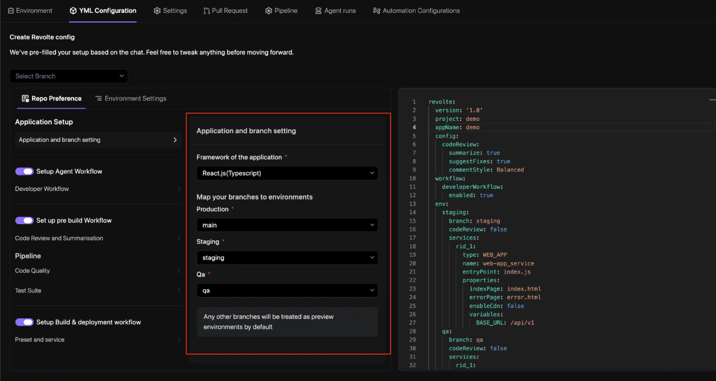Expand chevron beside Application and branch setting
The height and width of the screenshot is (381, 716).
[x=175, y=140]
